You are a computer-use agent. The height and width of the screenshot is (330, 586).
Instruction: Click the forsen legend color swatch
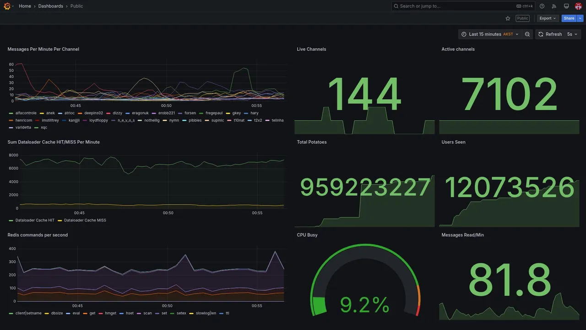(x=180, y=113)
